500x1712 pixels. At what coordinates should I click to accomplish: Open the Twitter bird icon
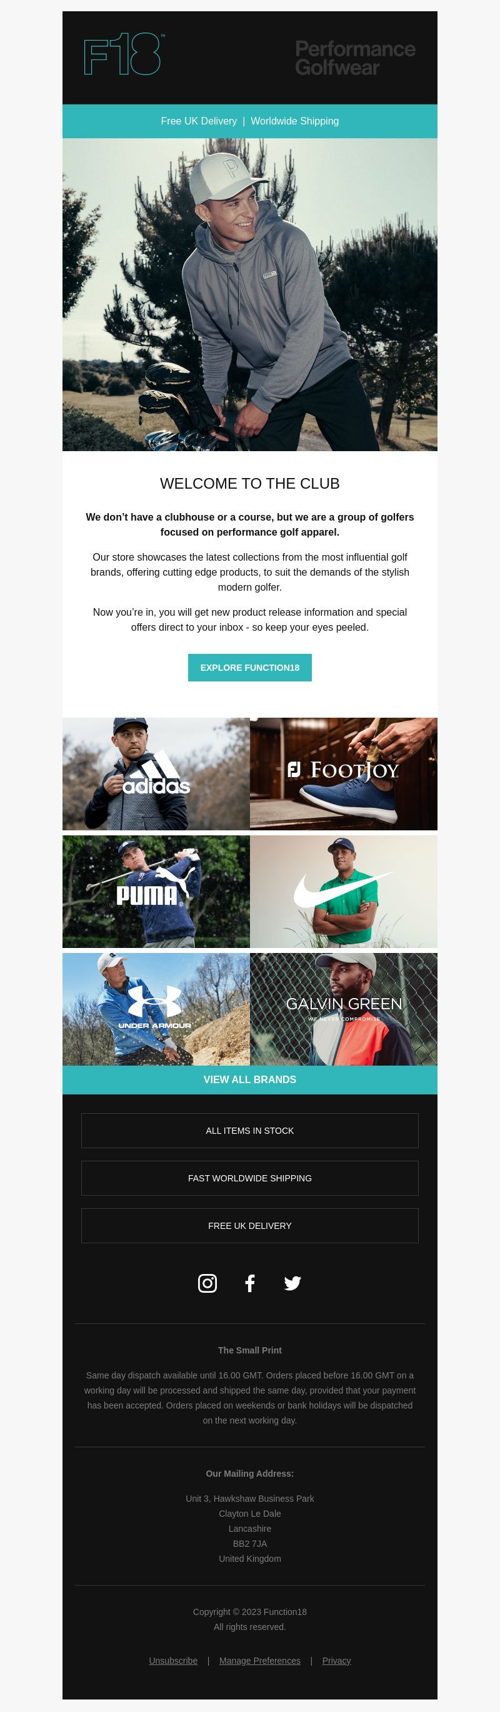click(x=292, y=1283)
